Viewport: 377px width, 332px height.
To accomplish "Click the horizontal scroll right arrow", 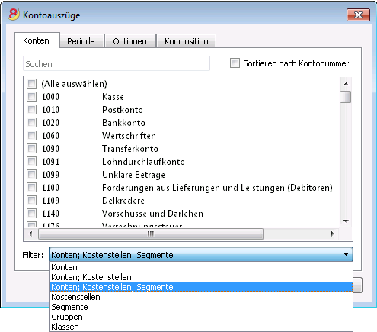I will [x=333, y=234].
